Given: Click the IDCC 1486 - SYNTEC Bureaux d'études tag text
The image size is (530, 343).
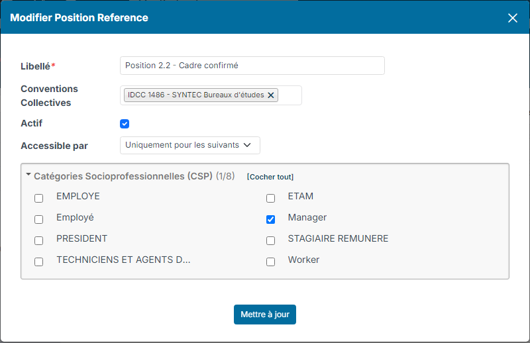Looking at the screenshot, I should 195,95.
